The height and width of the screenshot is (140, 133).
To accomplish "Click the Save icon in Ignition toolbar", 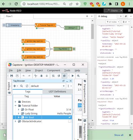I will 12,76.
